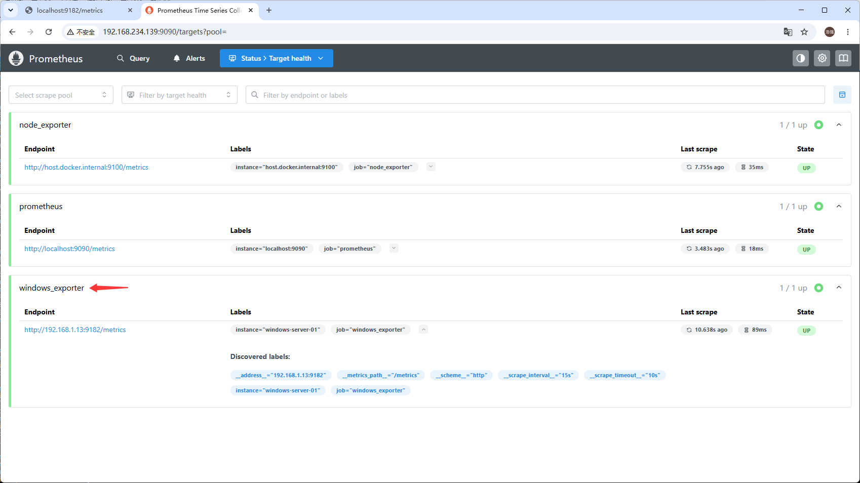Click the green health circle for prometheus
The width and height of the screenshot is (860, 483).
click(x=819, y=207)
